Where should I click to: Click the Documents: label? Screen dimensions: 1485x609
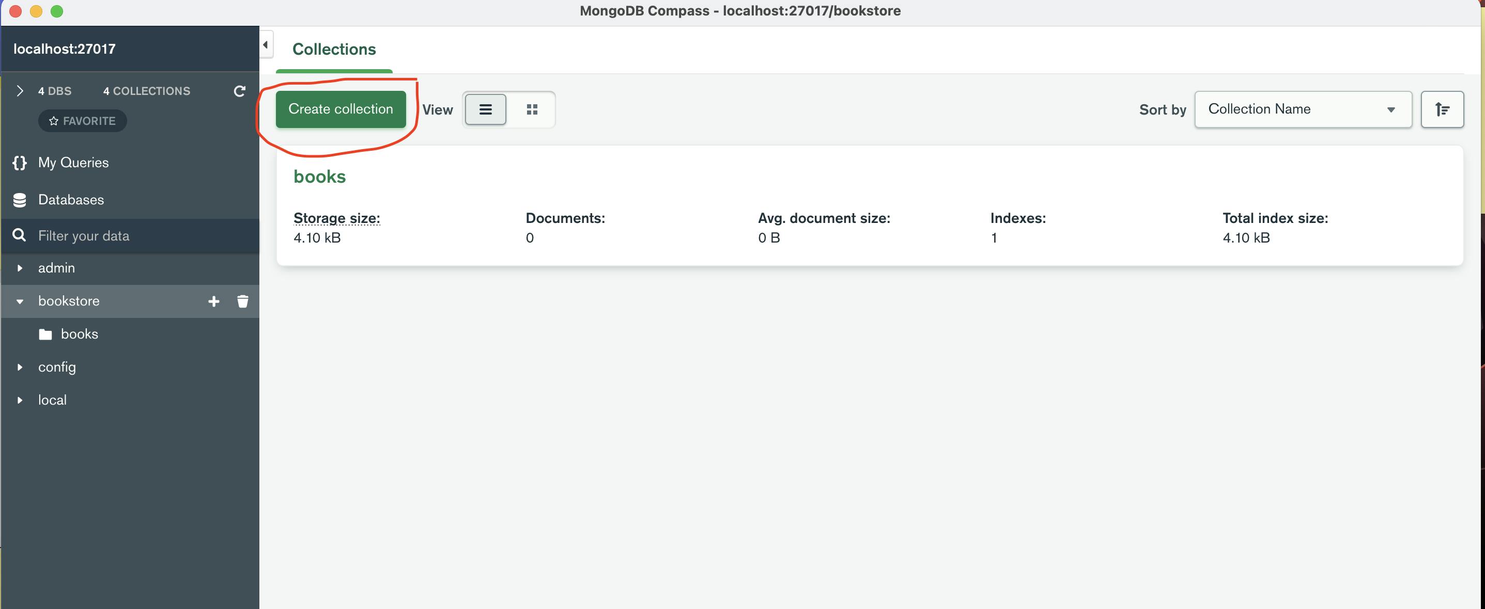click(x=565, y=218)
